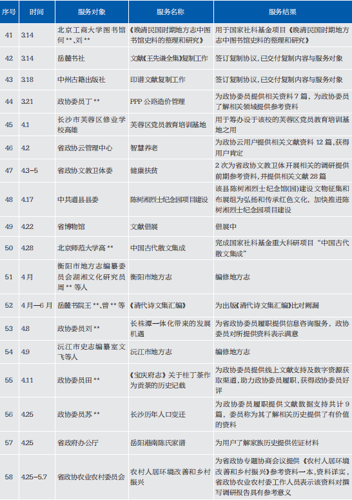
Task: Click the 中国古代散文集成 service name cell
Action: (x=171, y=248)
